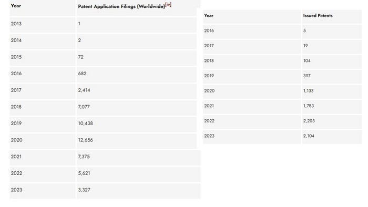368x207 pixels.
Task: Click the 397 issued patents value
Action: pyautogui.click(x=306, y=76)
